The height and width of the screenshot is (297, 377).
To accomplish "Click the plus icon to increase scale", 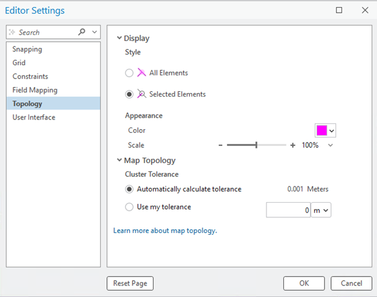I will (x=293, y=145).
